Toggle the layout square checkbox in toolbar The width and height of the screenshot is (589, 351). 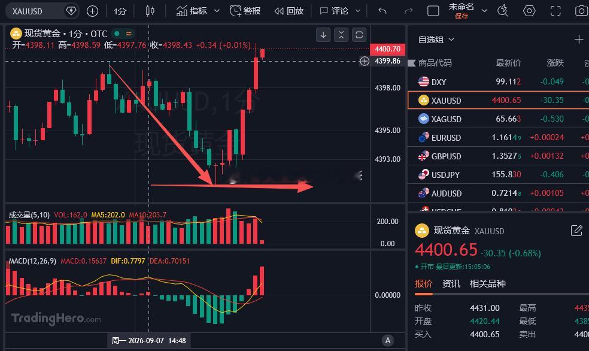(433, 11)
